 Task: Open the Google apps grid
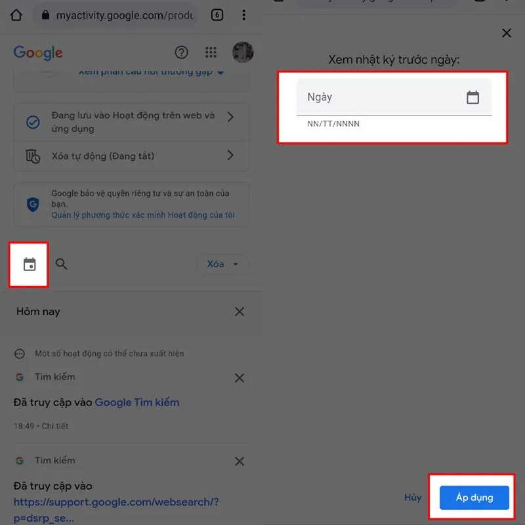pos(211,52)
